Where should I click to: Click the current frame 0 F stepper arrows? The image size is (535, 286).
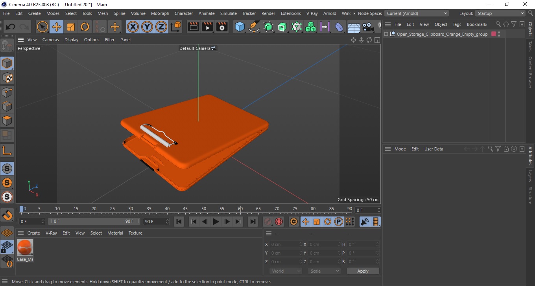[43, 222]
